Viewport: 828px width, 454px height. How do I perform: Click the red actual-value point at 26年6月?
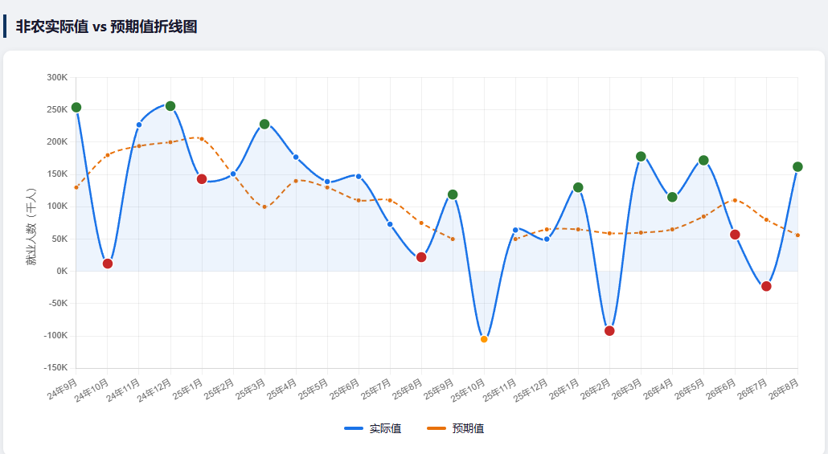point(735,235)
